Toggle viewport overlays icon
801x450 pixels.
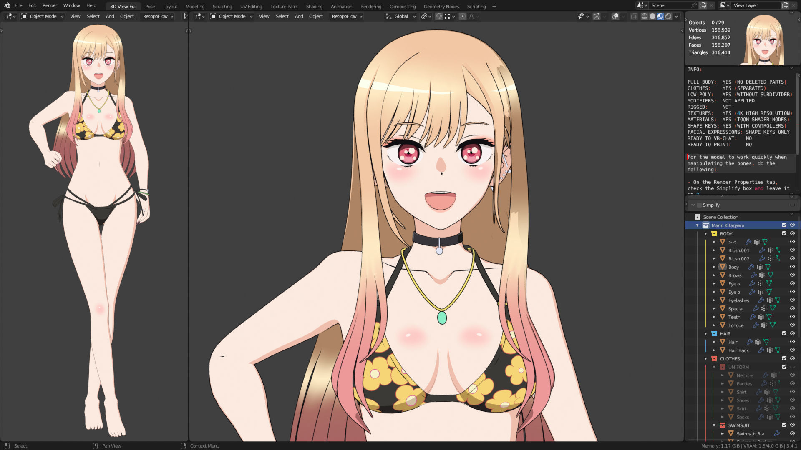pyautogui.click(x=615, y=16)
